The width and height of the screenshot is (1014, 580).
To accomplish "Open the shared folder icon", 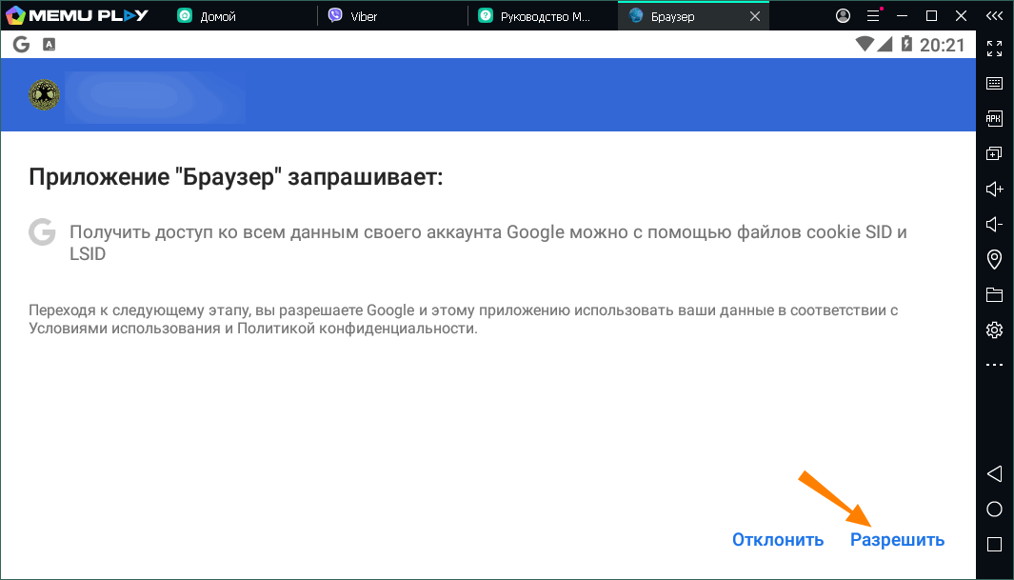I will [994, 294].
